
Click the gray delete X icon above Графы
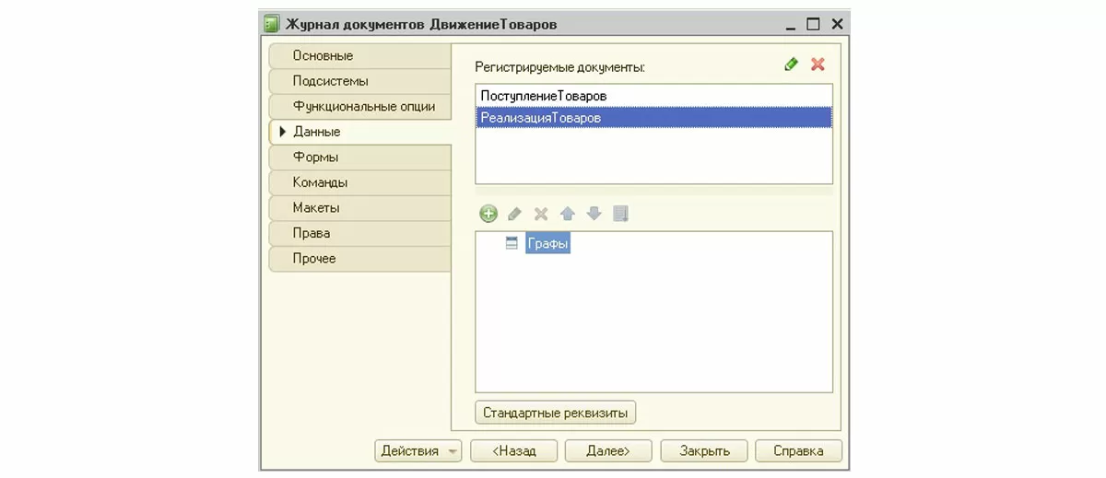coord(541,214)
